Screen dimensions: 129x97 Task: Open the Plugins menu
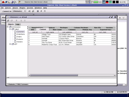click(x=22, y=8)
